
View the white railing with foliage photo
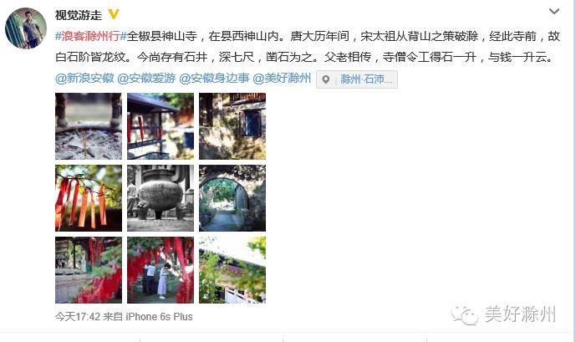232,270
